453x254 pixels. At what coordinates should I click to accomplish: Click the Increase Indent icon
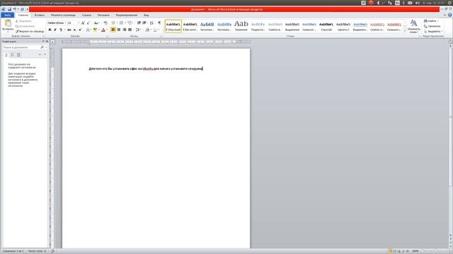tap(144, 23)
